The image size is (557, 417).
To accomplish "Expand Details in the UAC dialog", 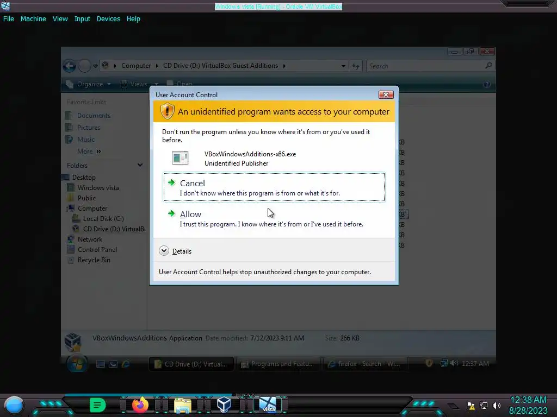I will pyautogui.click(x=176, y=251).
